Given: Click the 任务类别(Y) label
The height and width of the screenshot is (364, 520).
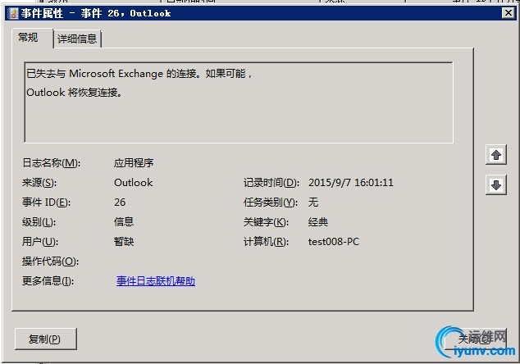Looking at the screenshot, I should click(x=271, y=202).
